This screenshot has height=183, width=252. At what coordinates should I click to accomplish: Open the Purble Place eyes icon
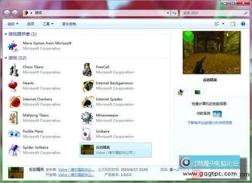click(14, 134)
